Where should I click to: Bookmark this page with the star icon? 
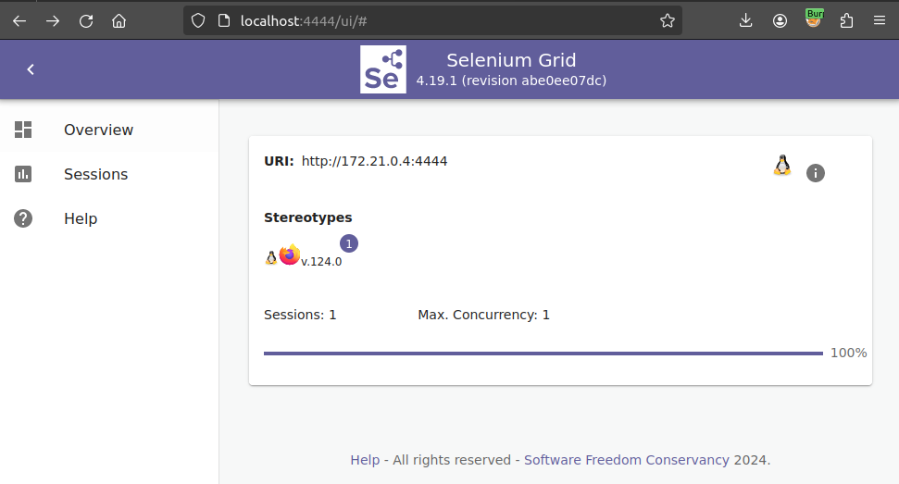point(668,20)
